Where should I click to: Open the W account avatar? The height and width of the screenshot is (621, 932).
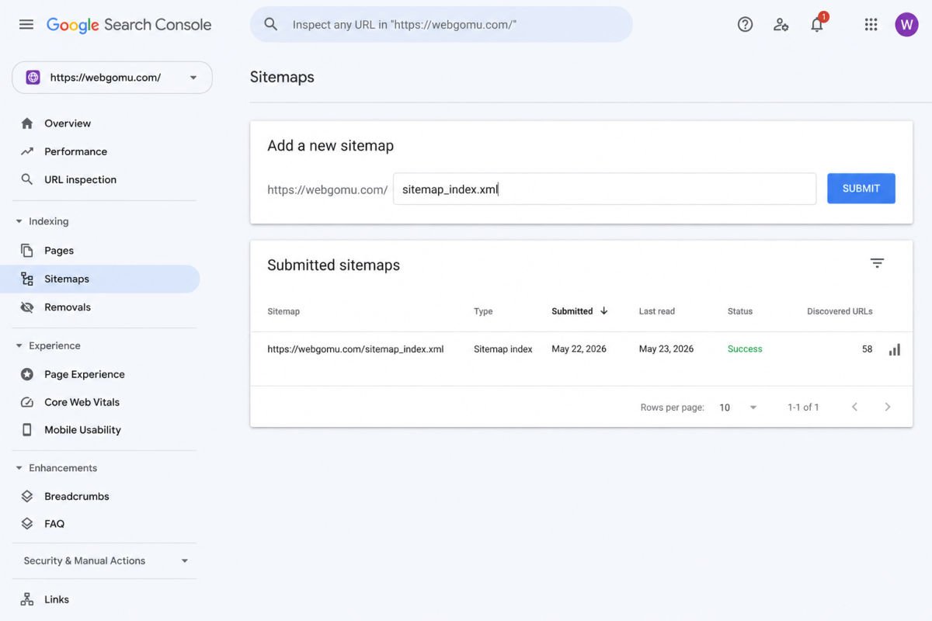click(906, 25)
